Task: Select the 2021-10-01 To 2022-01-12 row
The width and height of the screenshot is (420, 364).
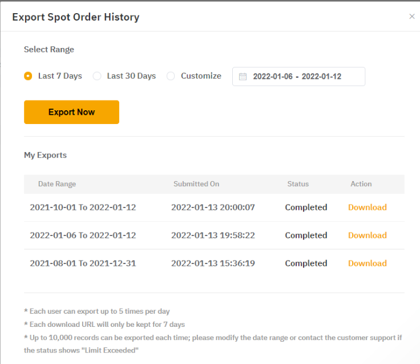Action: (83, 207)
